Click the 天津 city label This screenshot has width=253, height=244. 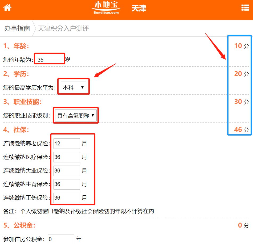click(139, 8)
